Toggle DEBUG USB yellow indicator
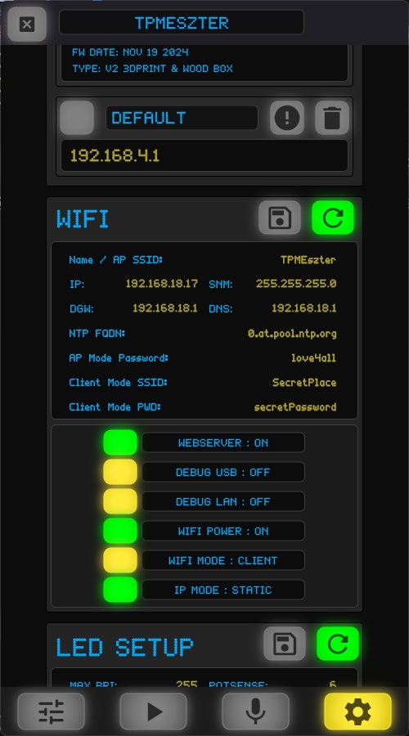409x736 pixels. (x=120, y=472)
